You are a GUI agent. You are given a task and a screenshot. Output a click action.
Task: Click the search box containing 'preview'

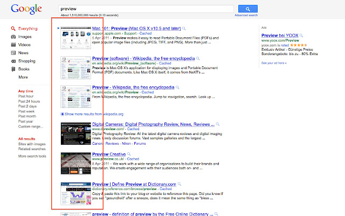(146, 9)
